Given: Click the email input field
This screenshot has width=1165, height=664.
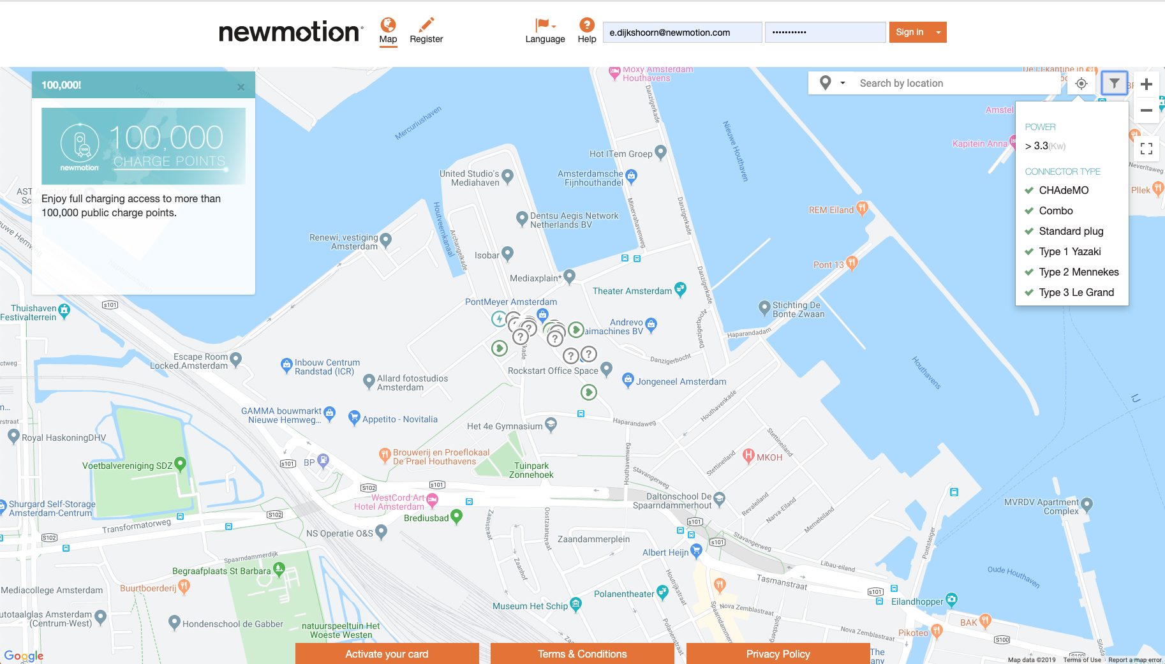Looking at the screenshot, I should (682, 33).
